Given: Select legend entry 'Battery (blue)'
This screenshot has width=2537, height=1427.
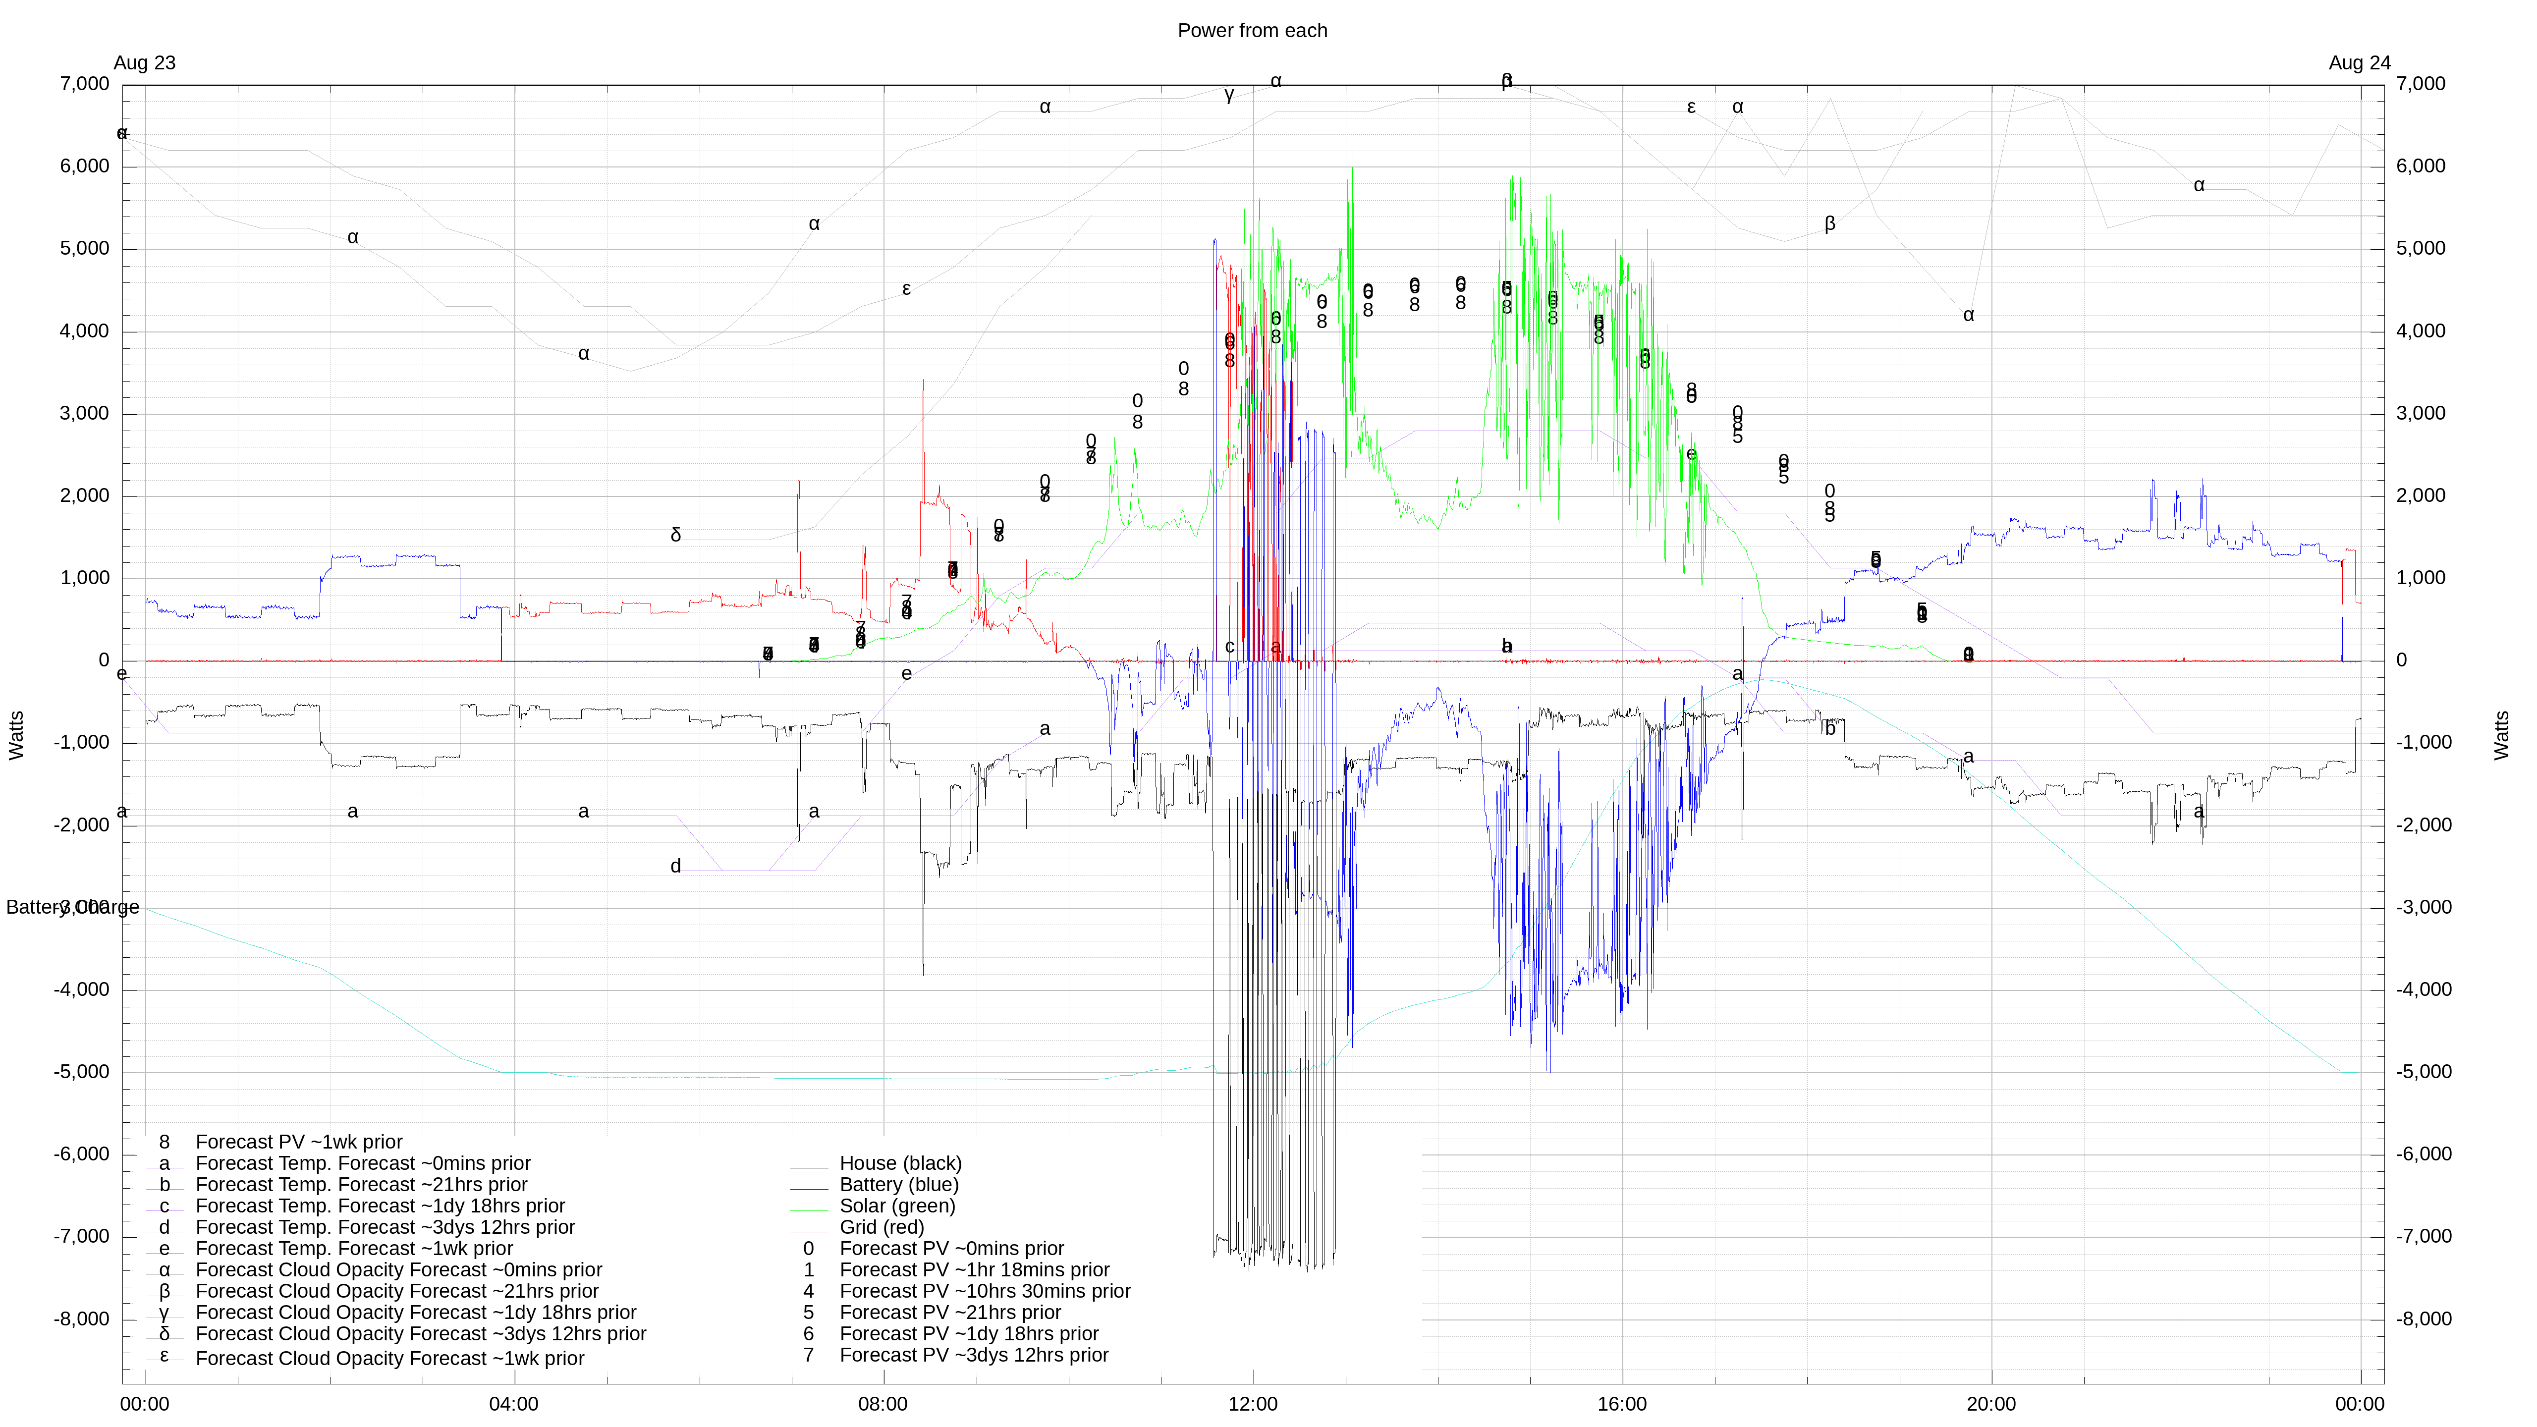Looking at the screenshot, I should coord(898,1185).
